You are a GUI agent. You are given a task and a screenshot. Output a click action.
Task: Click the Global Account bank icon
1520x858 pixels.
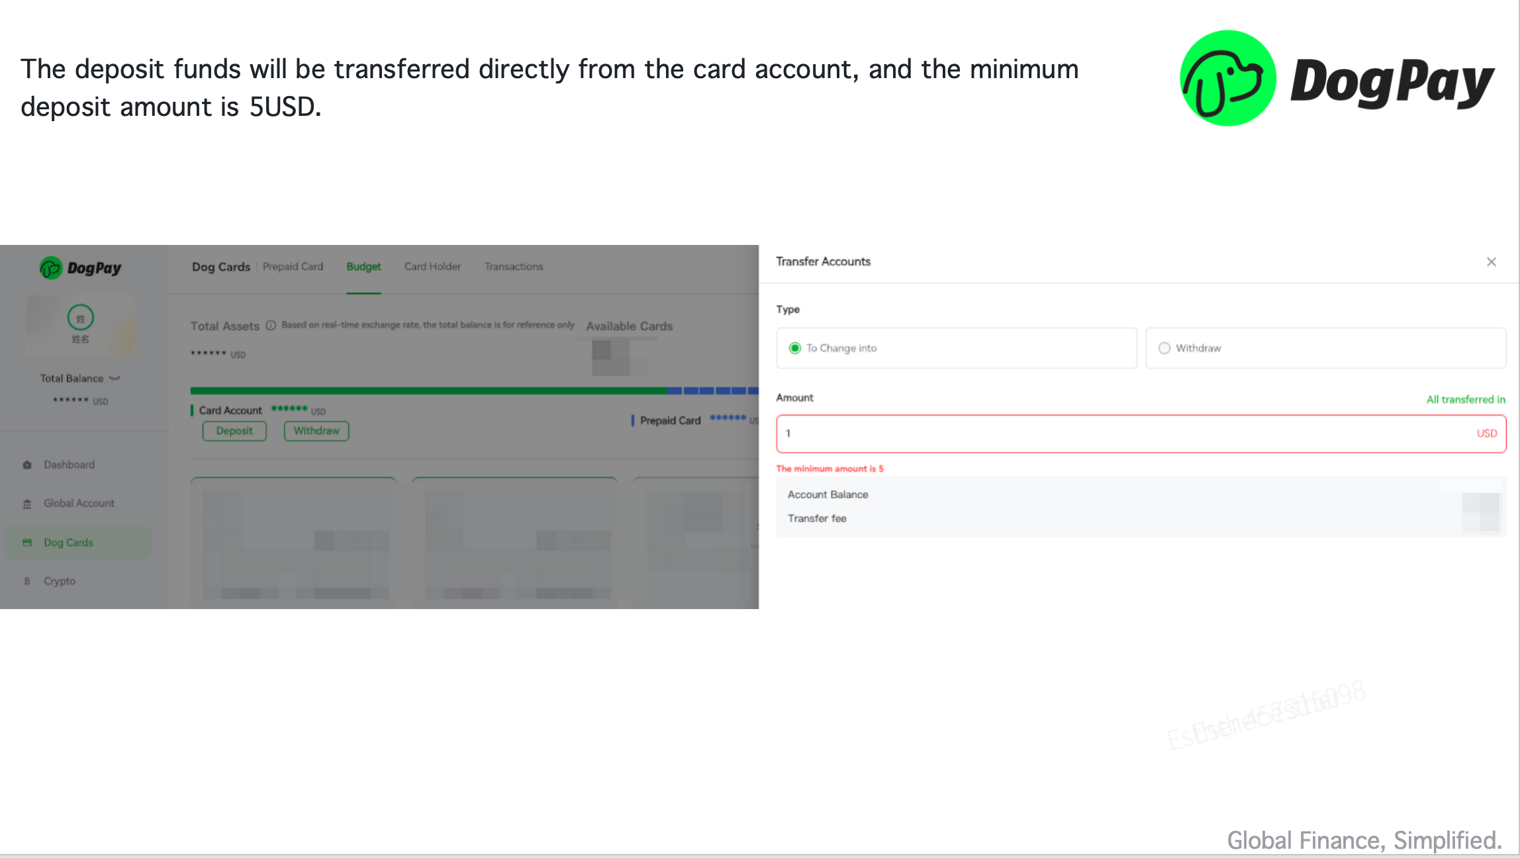tap(27, 504)
